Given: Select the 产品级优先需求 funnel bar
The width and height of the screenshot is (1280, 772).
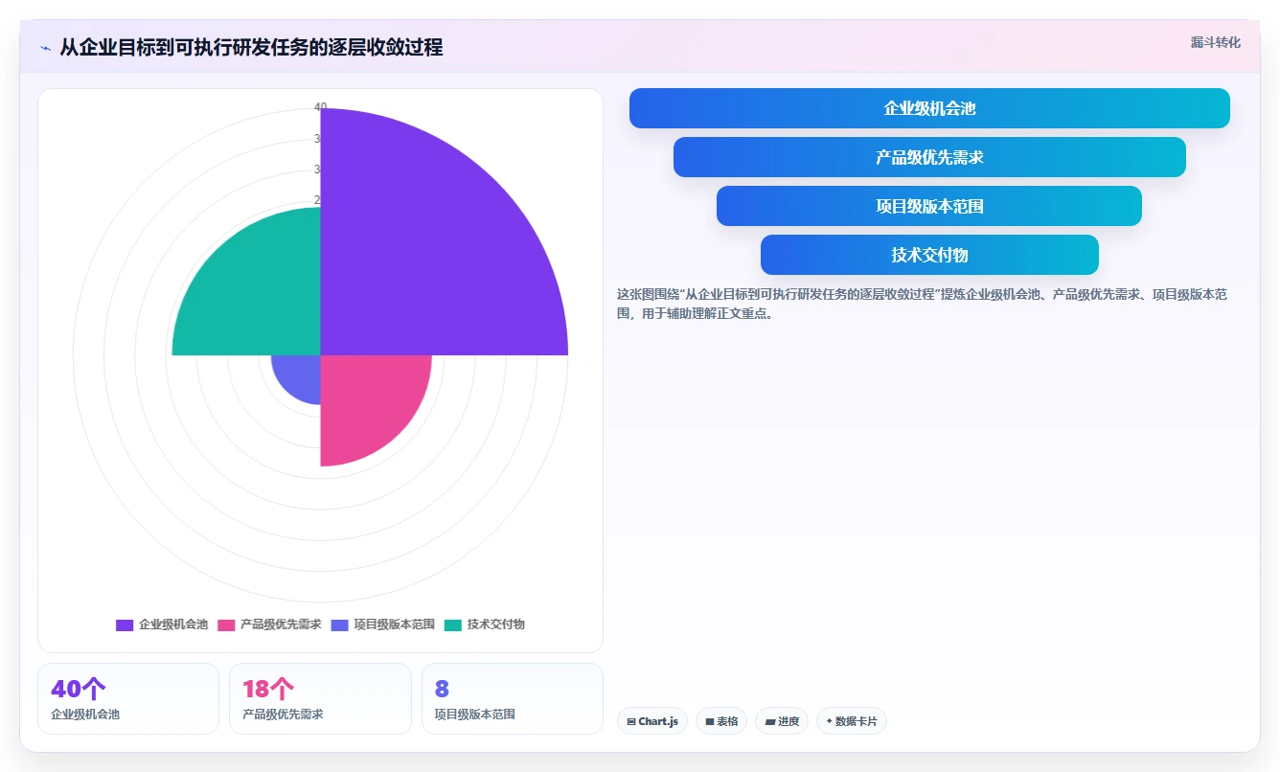Looking at the screenshot, I should point(929,157).
